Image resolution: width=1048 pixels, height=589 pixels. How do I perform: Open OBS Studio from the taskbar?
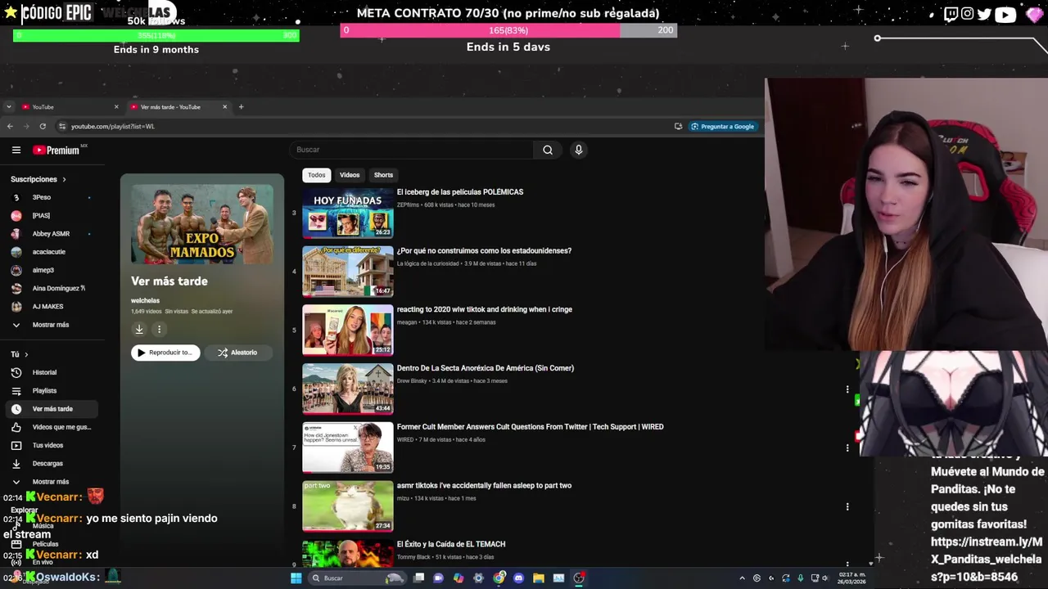tap(579, 578)
